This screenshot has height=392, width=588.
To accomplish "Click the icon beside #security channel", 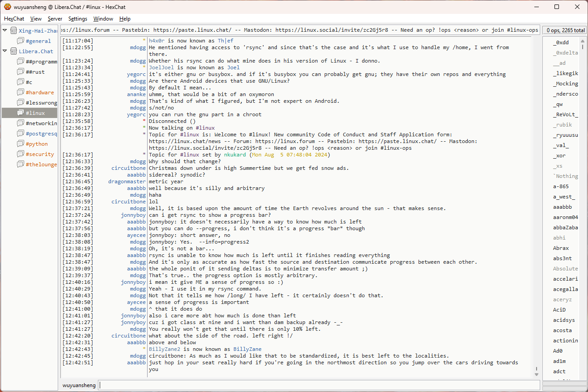I will click(20, 154).
